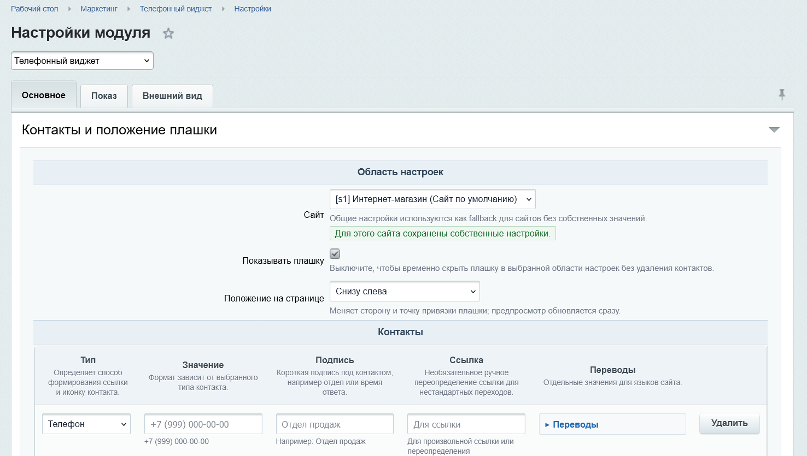Click the Настройки breadcrumb link
The height and width of the screenshot is (456, 807).
(x=253, y=9)
